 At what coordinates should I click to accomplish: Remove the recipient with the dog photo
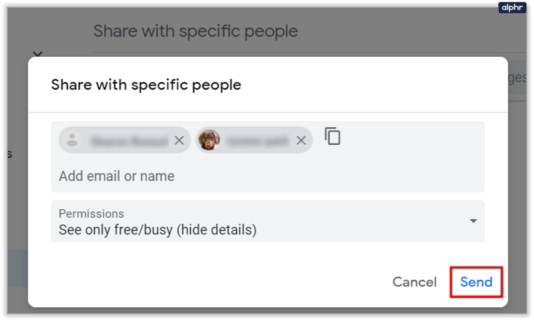[x=301, y=140]
